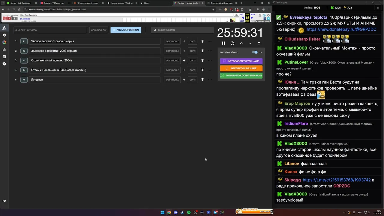Screen dimensions: 384x216
Task: Reset the auction timer
Action: [232, 43]
